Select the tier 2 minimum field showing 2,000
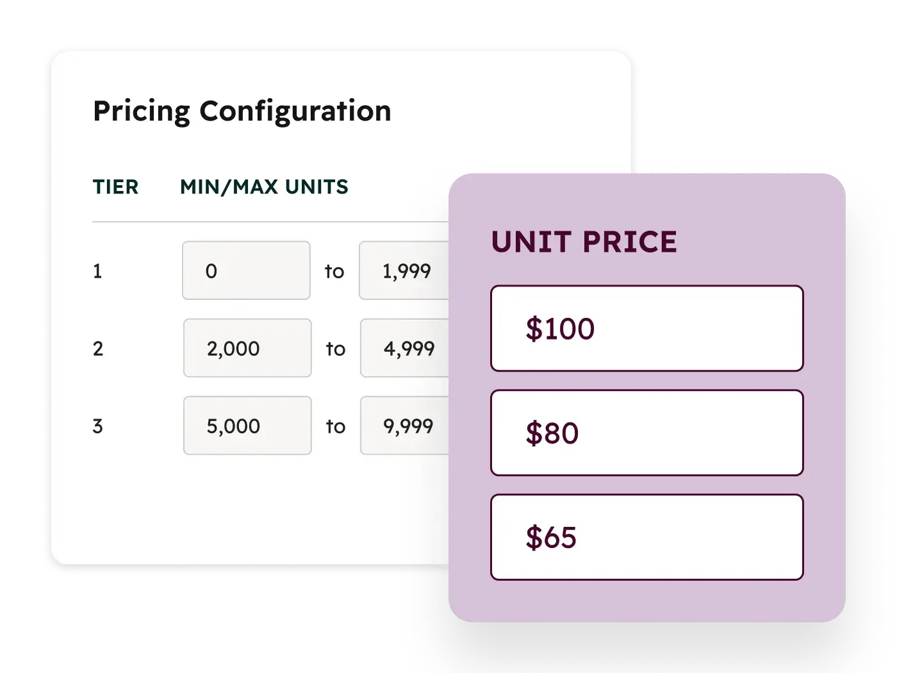 [247, 348]
